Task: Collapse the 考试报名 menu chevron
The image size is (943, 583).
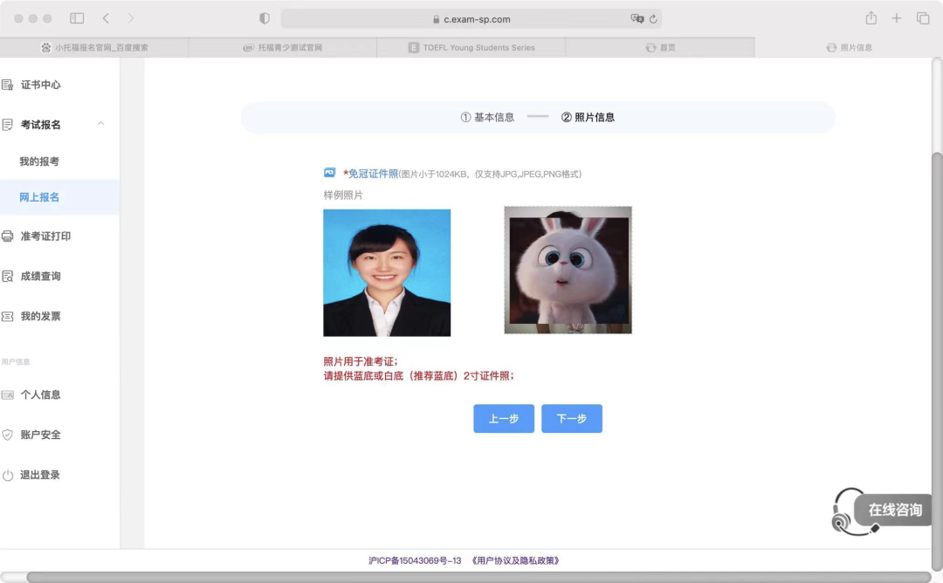Action: coord(101,124)
